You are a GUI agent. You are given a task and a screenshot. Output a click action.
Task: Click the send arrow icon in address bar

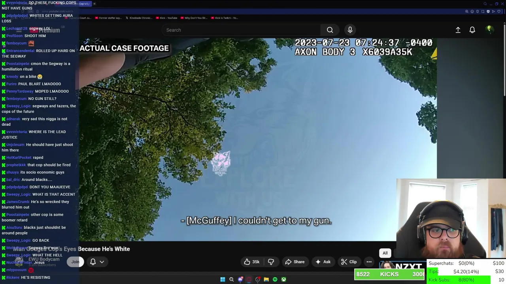coord(493,11)
